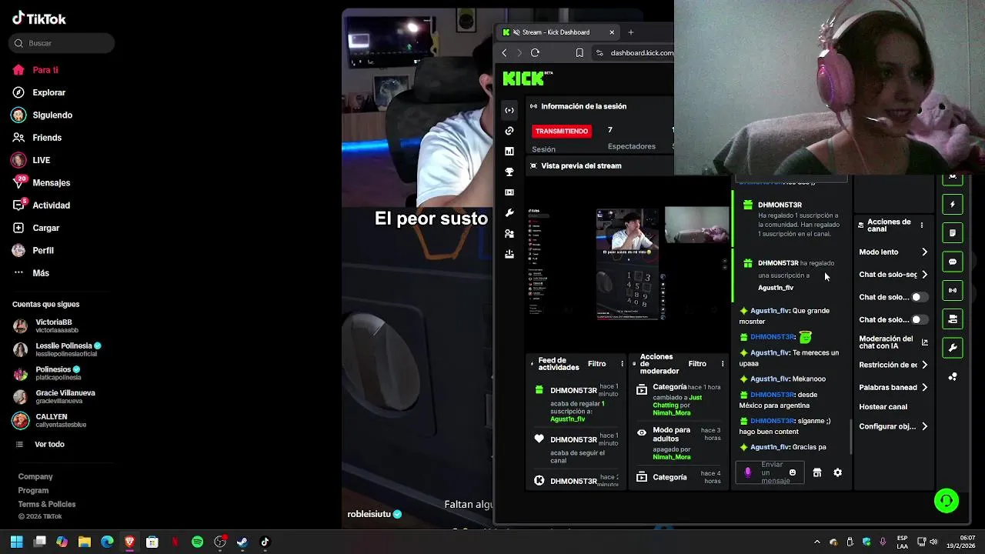Viewport: 985px width, 554px height.
Task: Open the emoji picker in chat input
Action: pyautogui.click(x=793, y=472)
